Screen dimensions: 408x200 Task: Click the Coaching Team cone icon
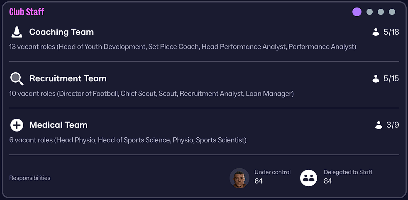click(17, 32)
